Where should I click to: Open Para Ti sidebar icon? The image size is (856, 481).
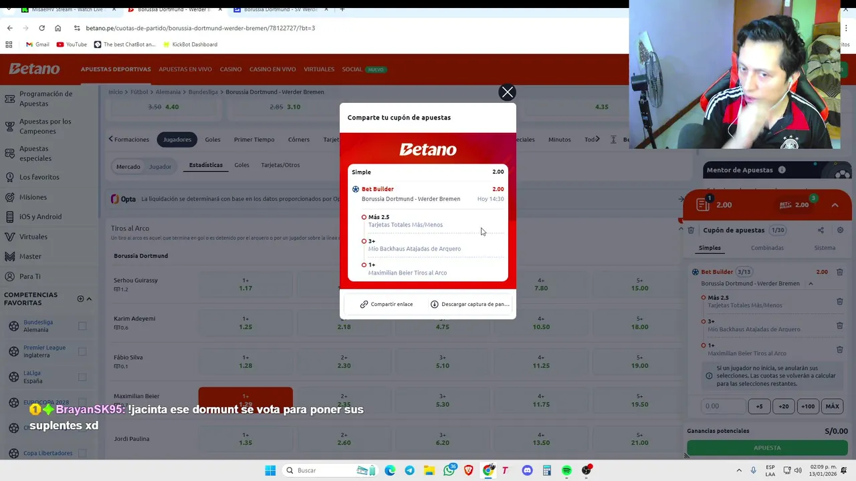point(10,277)
